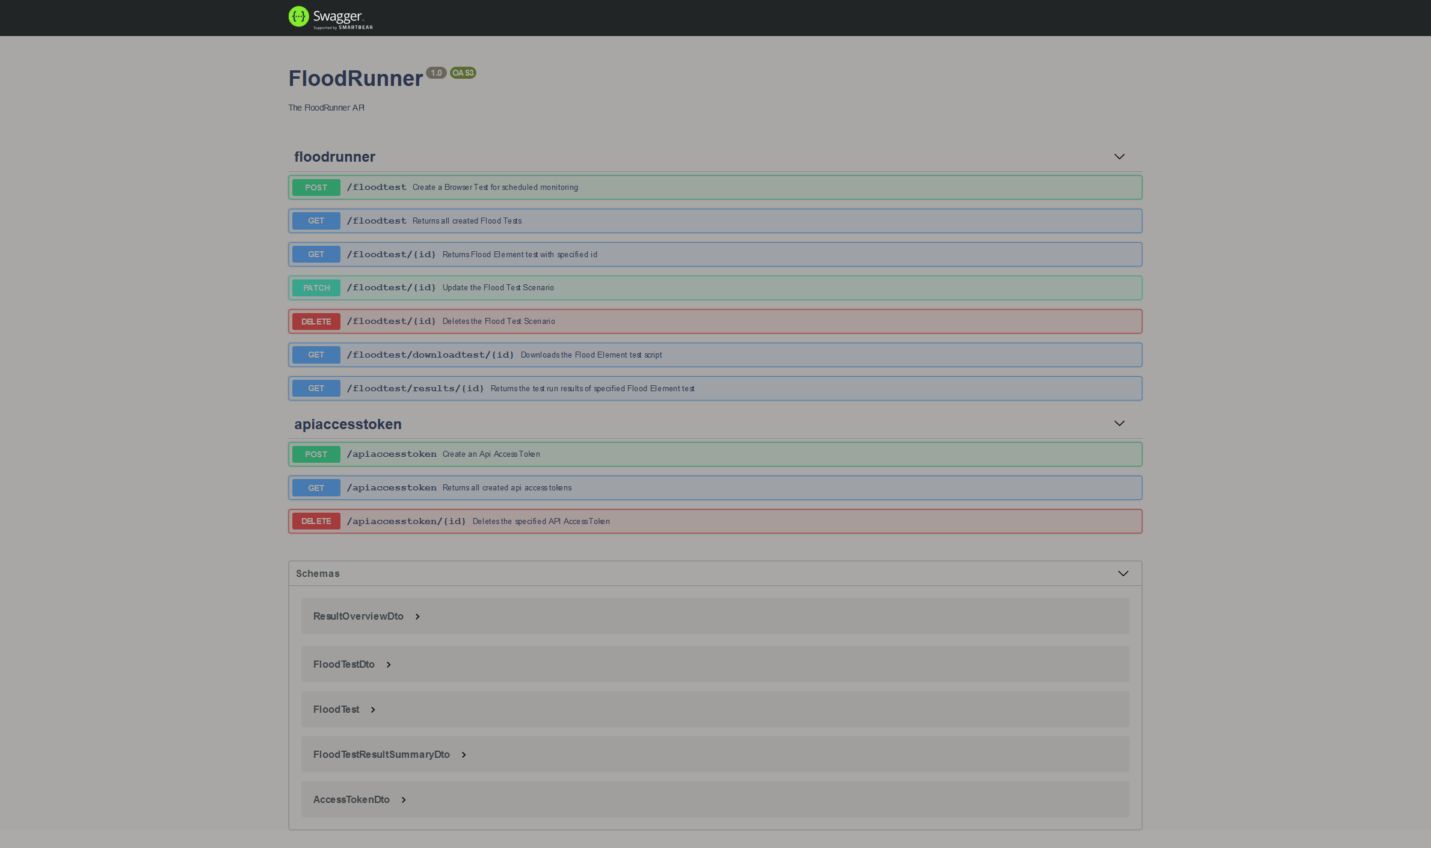Open GET badge for Returns all created Flood Tests
The height and width of the screenshot is (848, 1431).
pos(316,221)
